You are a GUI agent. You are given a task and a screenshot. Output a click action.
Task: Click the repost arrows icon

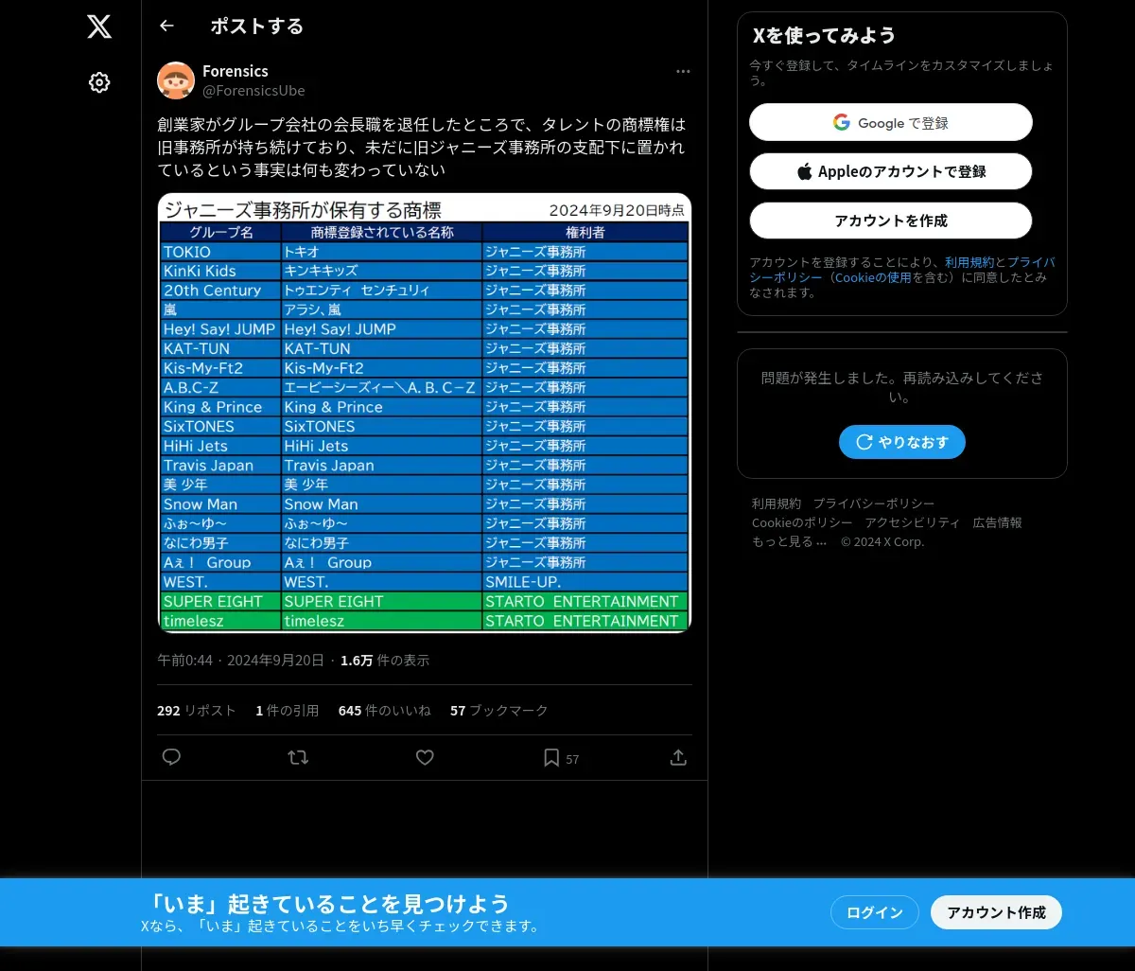(298, 757)
